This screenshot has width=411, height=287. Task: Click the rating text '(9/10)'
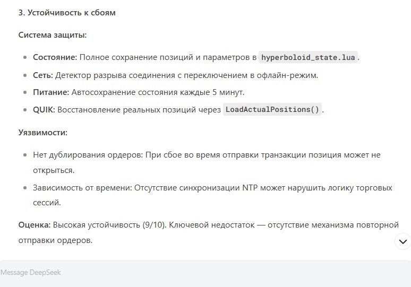coord(155,225)
